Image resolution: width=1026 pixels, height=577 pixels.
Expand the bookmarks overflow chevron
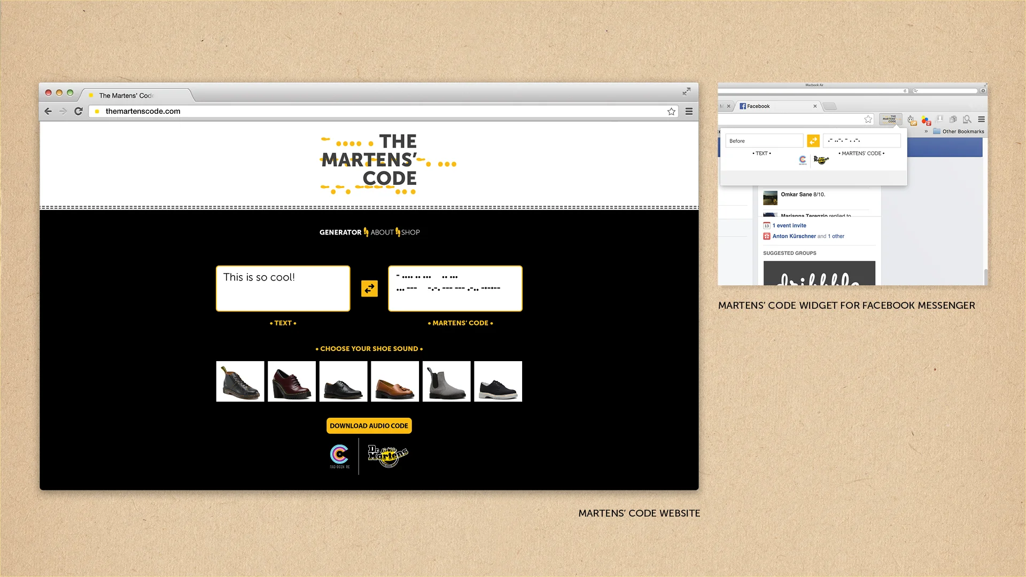926,131
